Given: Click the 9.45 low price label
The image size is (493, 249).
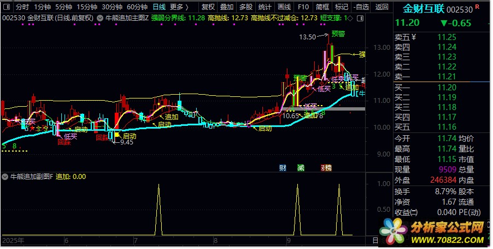Looking at the screenshot, I should coord(127,142).
